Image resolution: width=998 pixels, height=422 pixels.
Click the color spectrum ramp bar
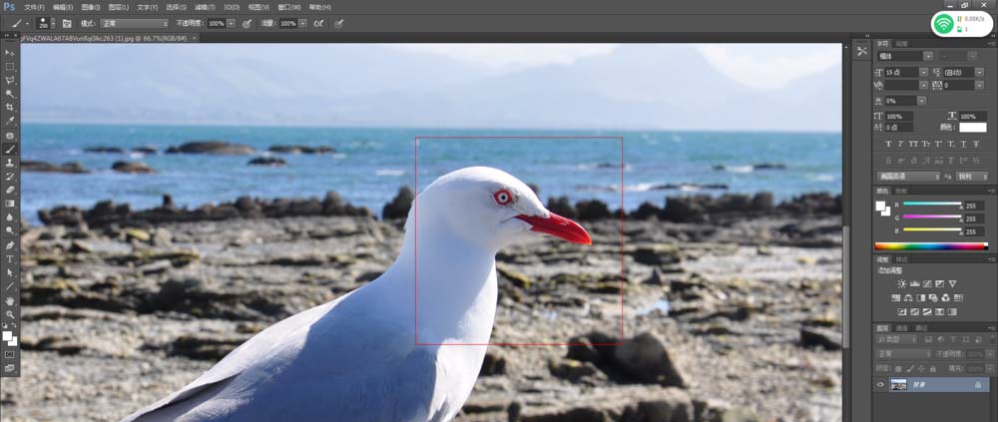pyautogui.click(x=931, y=246)
